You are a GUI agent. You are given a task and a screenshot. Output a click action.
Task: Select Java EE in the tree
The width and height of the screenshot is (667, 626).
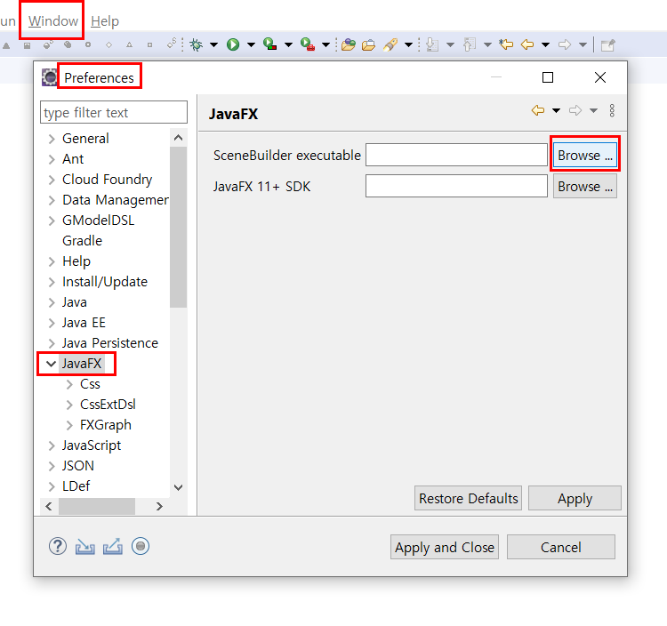(x=84, y=323)
